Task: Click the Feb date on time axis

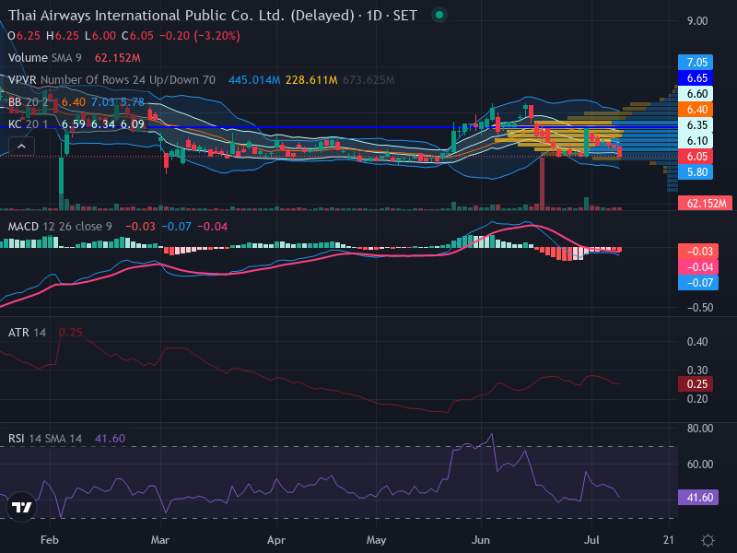Action: [50, 540]
